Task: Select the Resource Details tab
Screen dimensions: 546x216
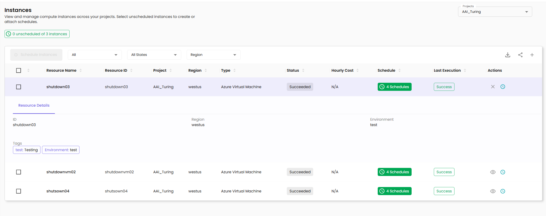Action: coord(34,105)
